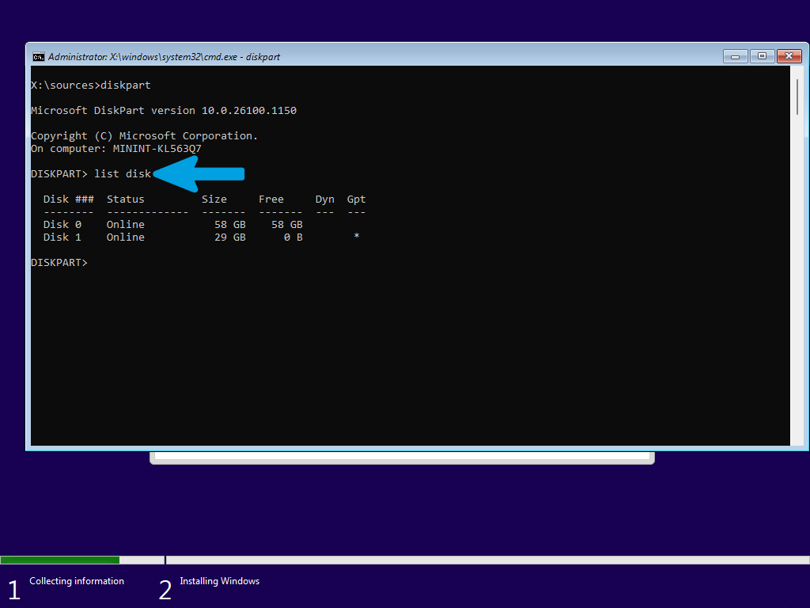This screenshot has width=810, height=608.
Task: Click the Installing Windows step label
Action: tap(220, 581)
